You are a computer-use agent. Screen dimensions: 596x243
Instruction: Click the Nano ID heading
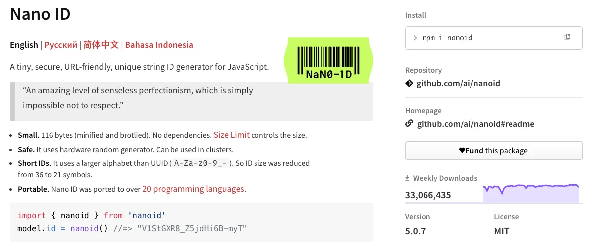pos(40,14)
